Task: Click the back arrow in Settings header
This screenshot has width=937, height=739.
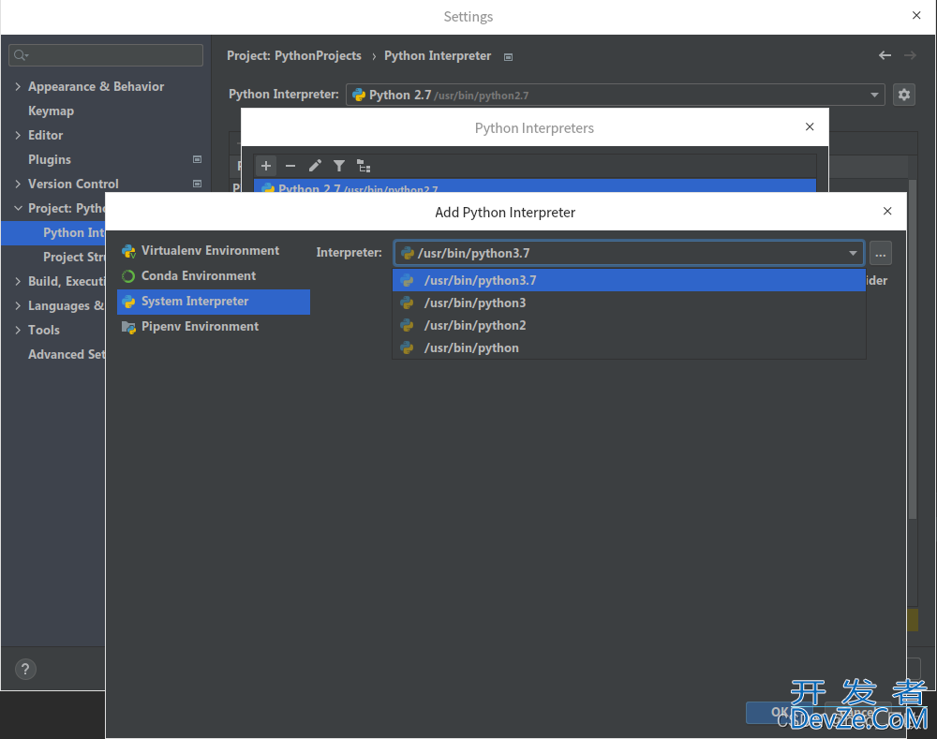Action: (885, 55)
